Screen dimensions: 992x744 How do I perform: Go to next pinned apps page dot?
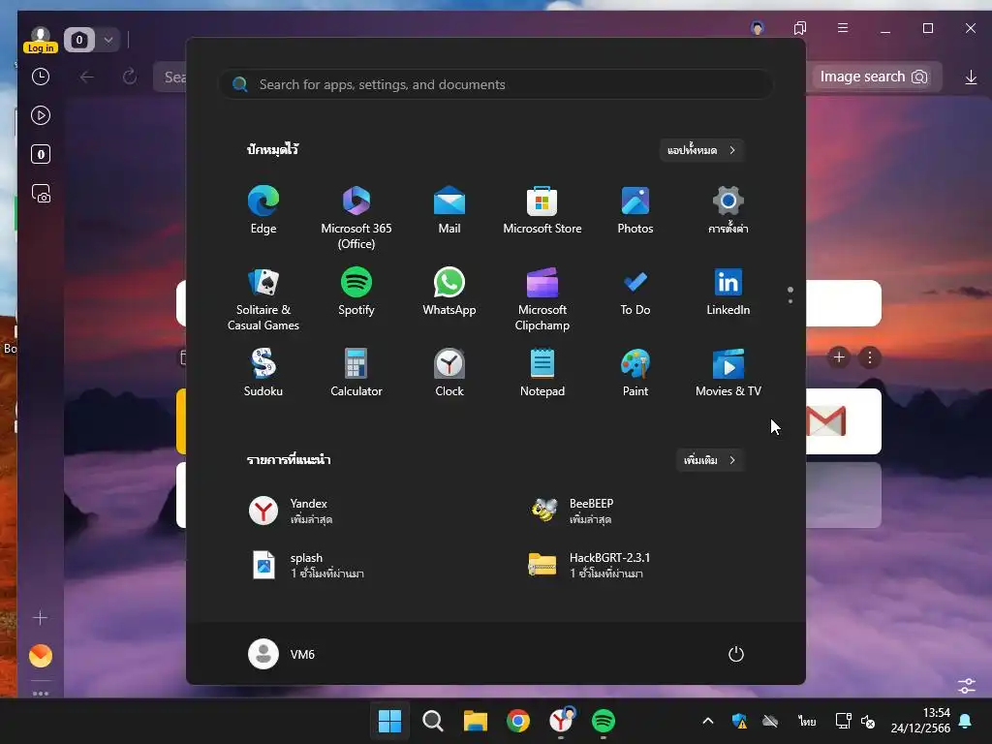click(790, 301)
